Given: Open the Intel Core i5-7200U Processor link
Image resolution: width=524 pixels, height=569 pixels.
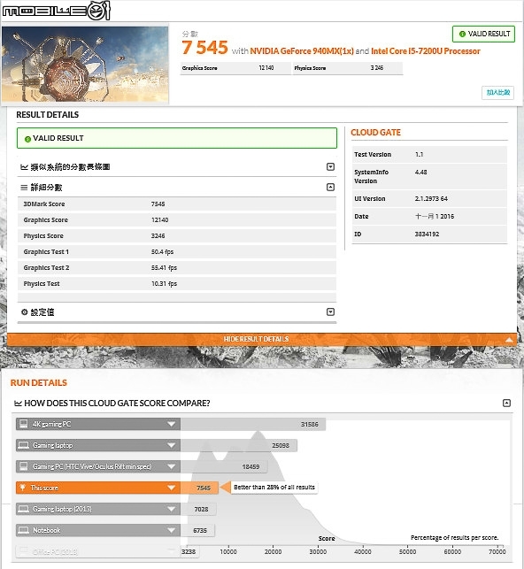Looking at the screenshot, I should [425, 51].
